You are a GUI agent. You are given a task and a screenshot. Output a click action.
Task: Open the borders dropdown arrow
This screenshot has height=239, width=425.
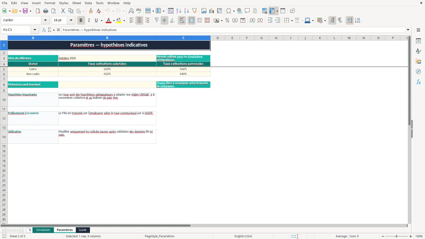[x=291, y=21]
